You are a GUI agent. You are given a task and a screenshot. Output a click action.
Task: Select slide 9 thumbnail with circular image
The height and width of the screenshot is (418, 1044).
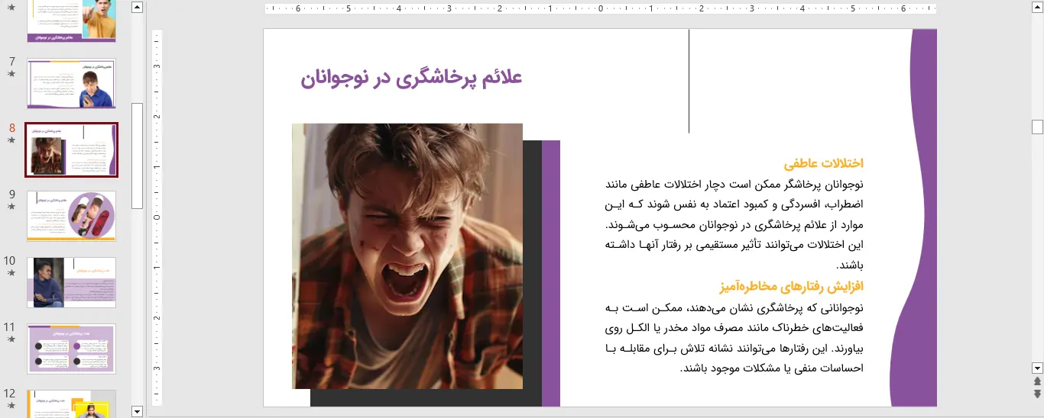tap(71, 216)
